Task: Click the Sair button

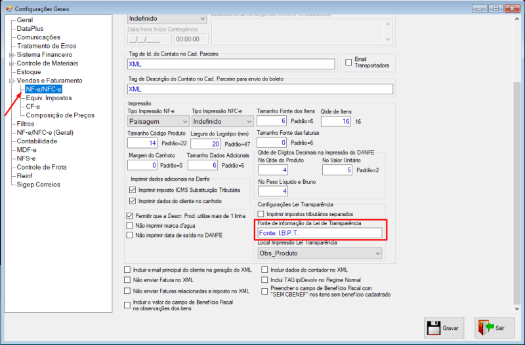Action: 495,328
